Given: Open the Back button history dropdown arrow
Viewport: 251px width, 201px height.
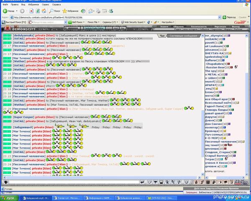Looking at the screenshot, I should (17, 11).
